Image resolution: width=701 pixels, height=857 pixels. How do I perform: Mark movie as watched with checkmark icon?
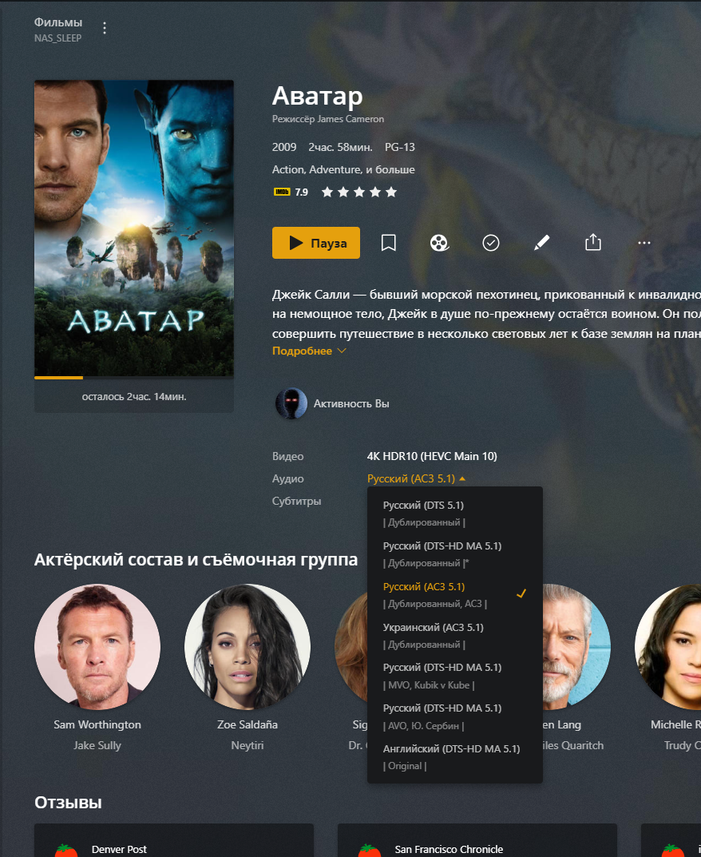[x=491, y=243]
